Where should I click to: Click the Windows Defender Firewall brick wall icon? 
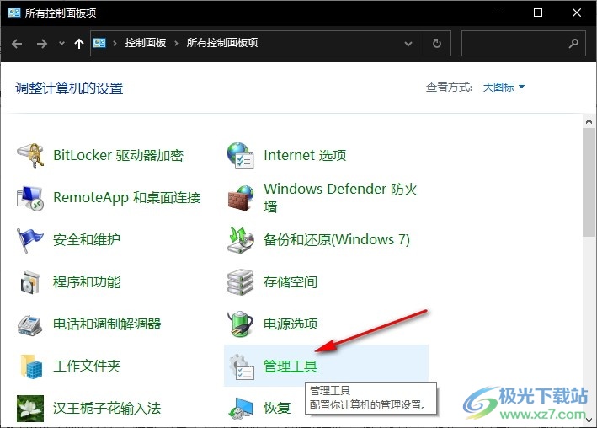[x=241, y=198]
